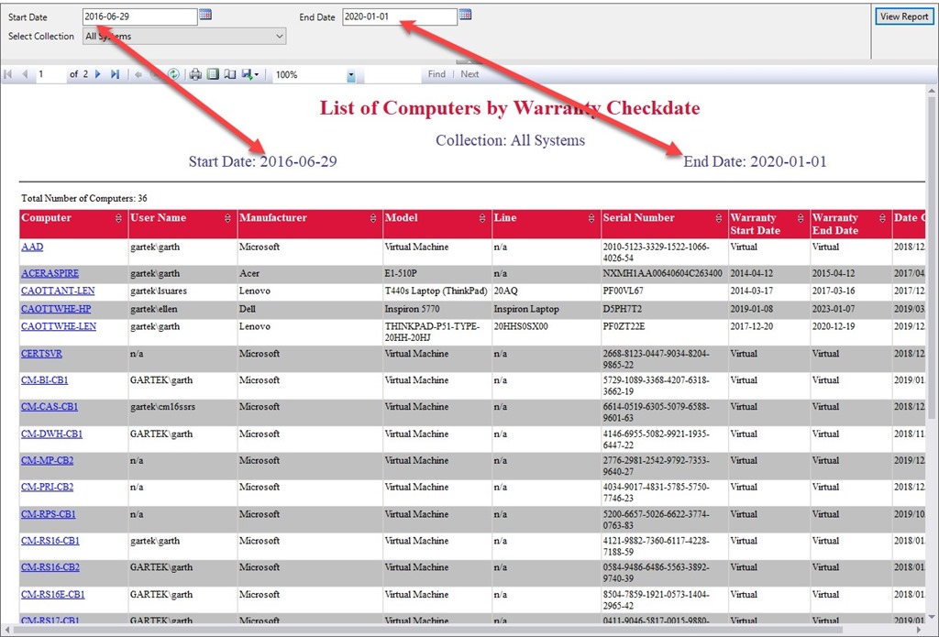Screen dimensions: 939x637
Task: Sort the Model column
Action: (482, 219)
